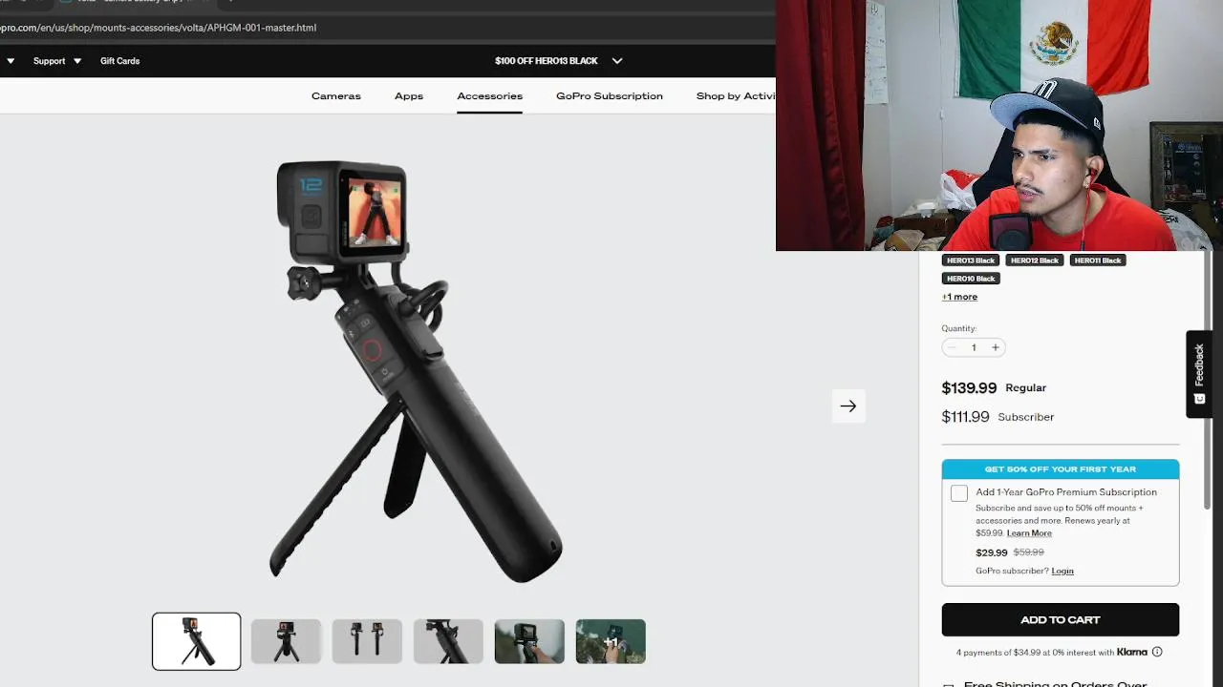Open the Feedback side tab
The width and height of the screenshot is (1223, 687).
[x=1199, y=374]
